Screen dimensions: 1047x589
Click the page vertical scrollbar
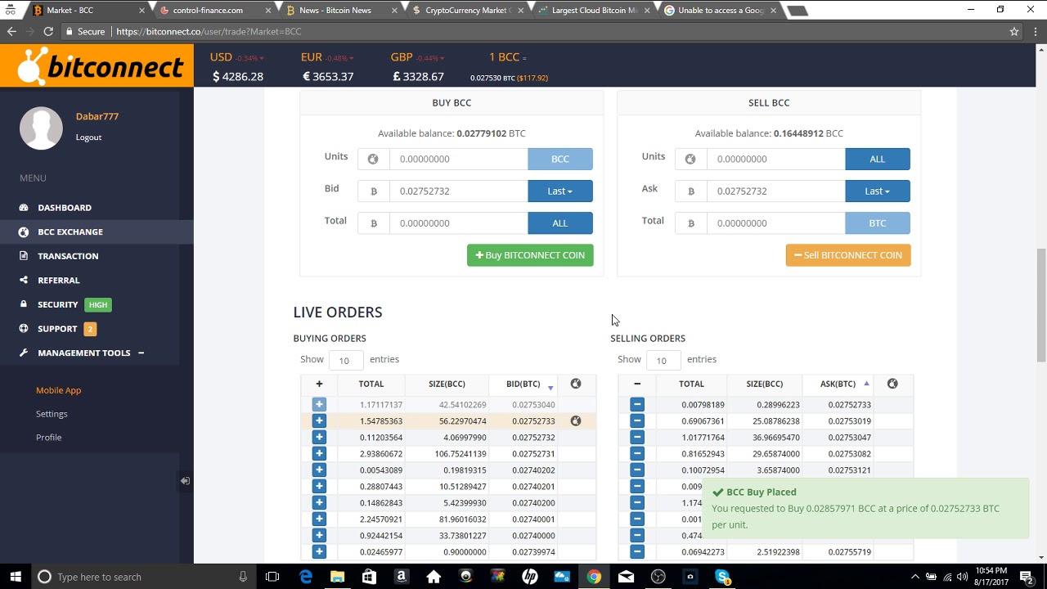click(1041, 305)
